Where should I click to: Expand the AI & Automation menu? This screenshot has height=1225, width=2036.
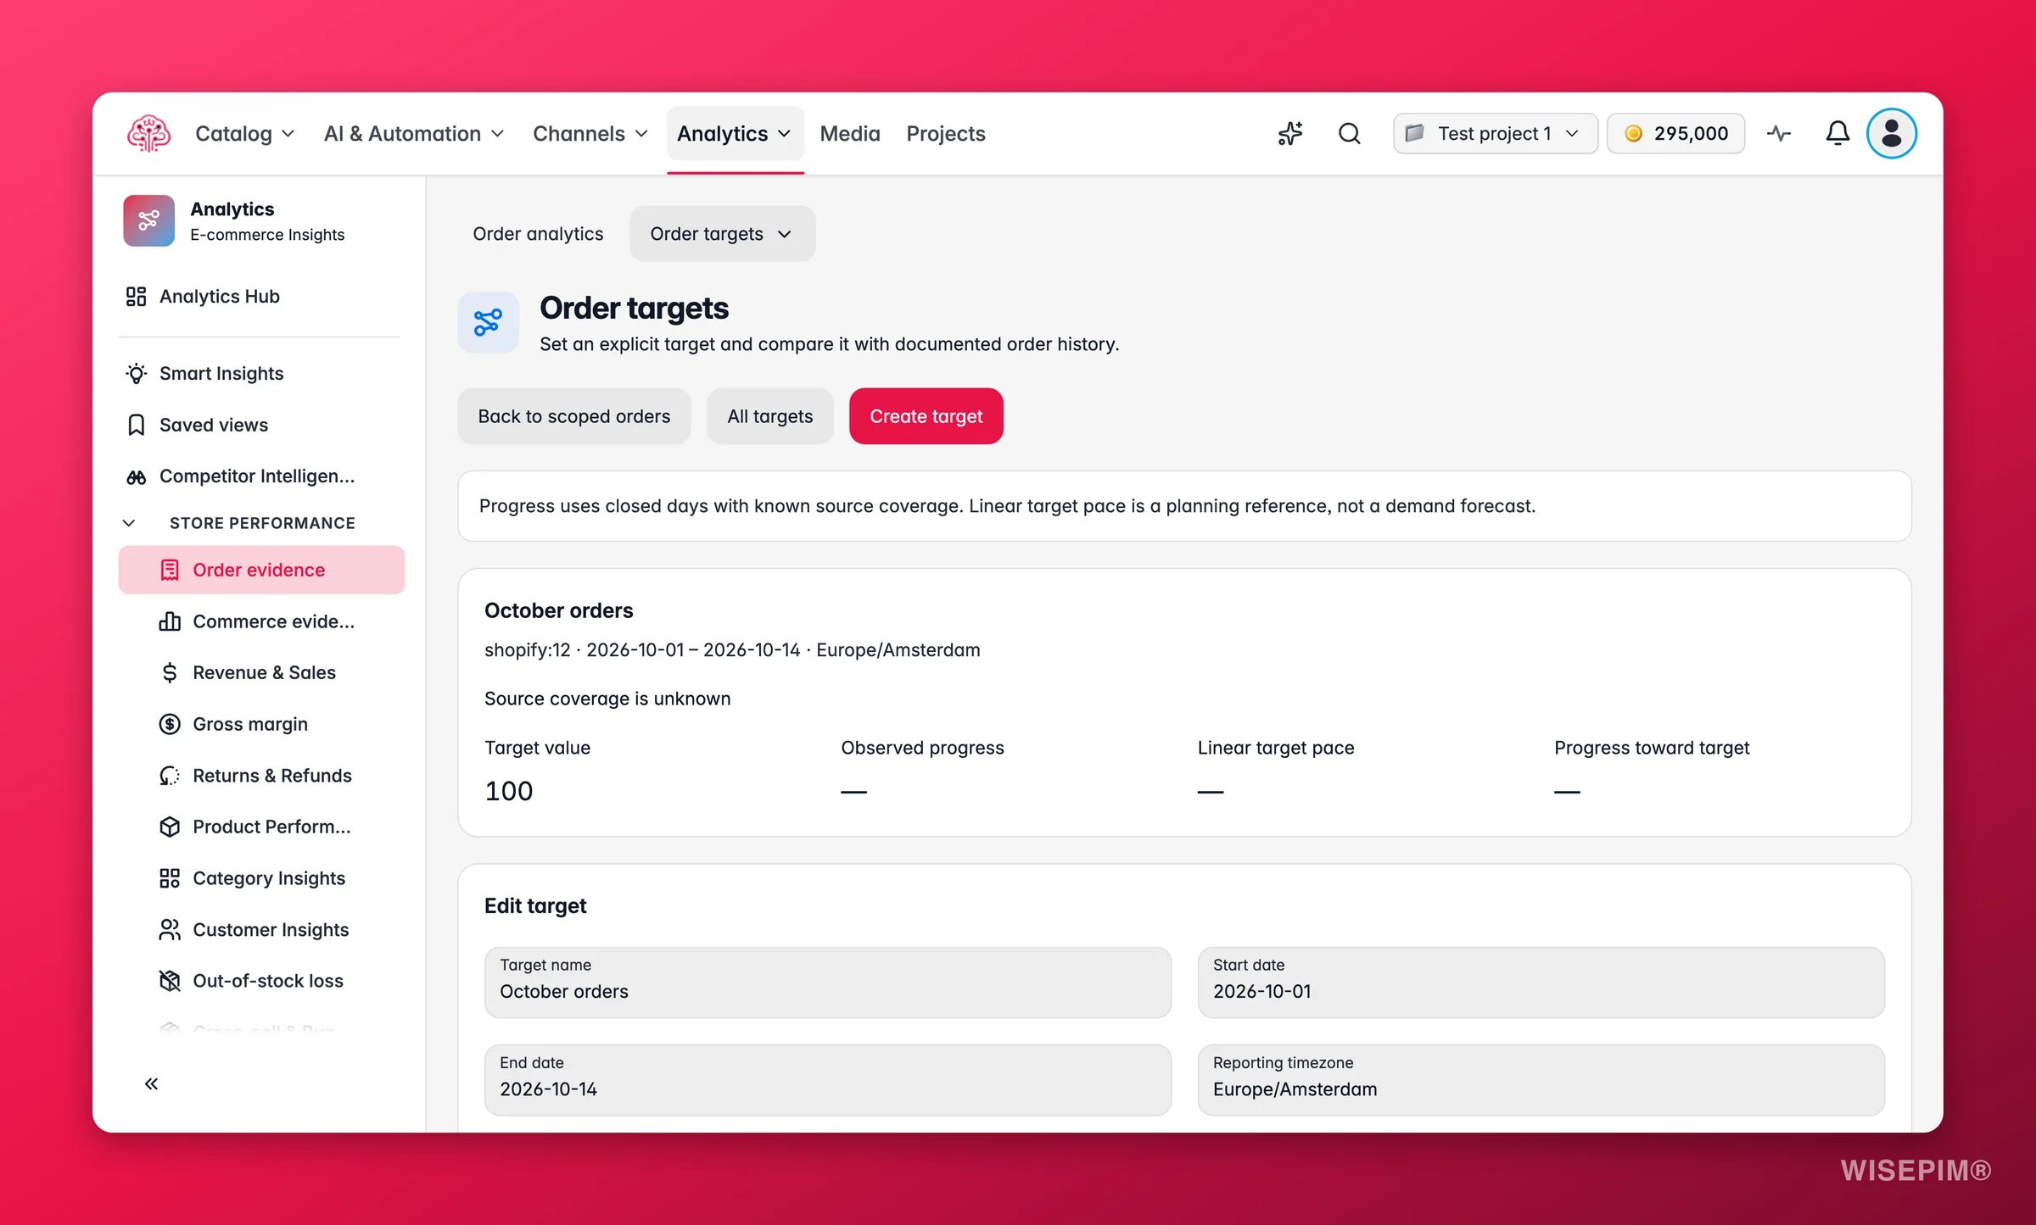[414, 133]
